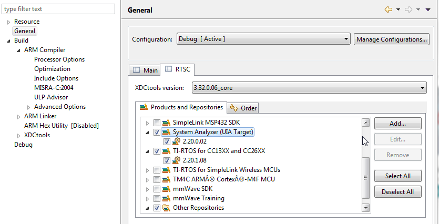Enable the SimpleLink MSP432 SDK checkbox
Image resolution: width=439 pixels, height=224 pixels.
click(157, 123)
